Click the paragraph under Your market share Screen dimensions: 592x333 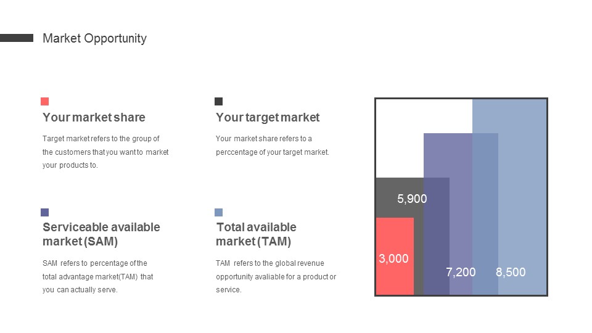pos(105,152)
